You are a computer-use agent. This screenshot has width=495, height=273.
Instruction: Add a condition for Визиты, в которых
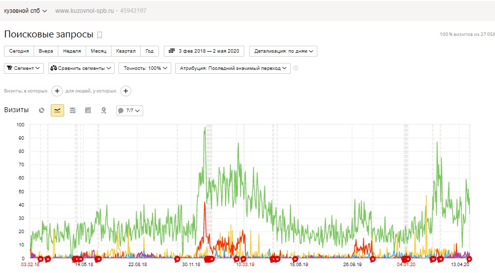point(57,91)
